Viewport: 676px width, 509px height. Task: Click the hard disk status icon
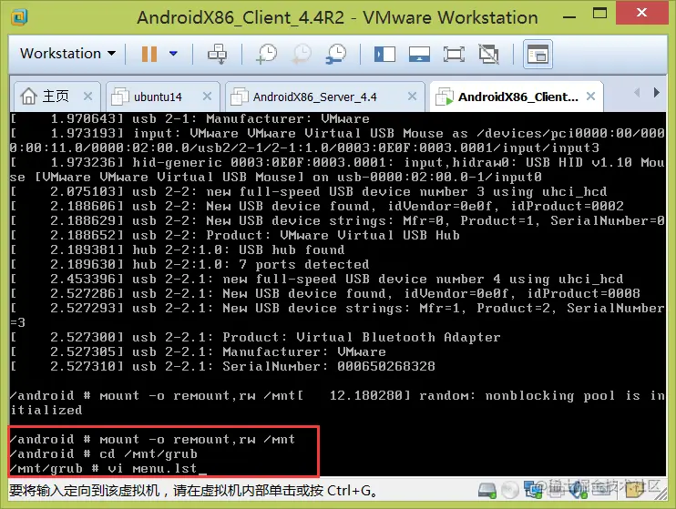(487, 490)
